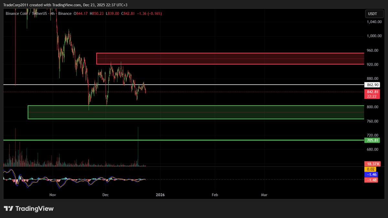Click the Feb label on time axis
Image resolution: width=388 pixels, height=218 pixels.
tap(215, 195)
